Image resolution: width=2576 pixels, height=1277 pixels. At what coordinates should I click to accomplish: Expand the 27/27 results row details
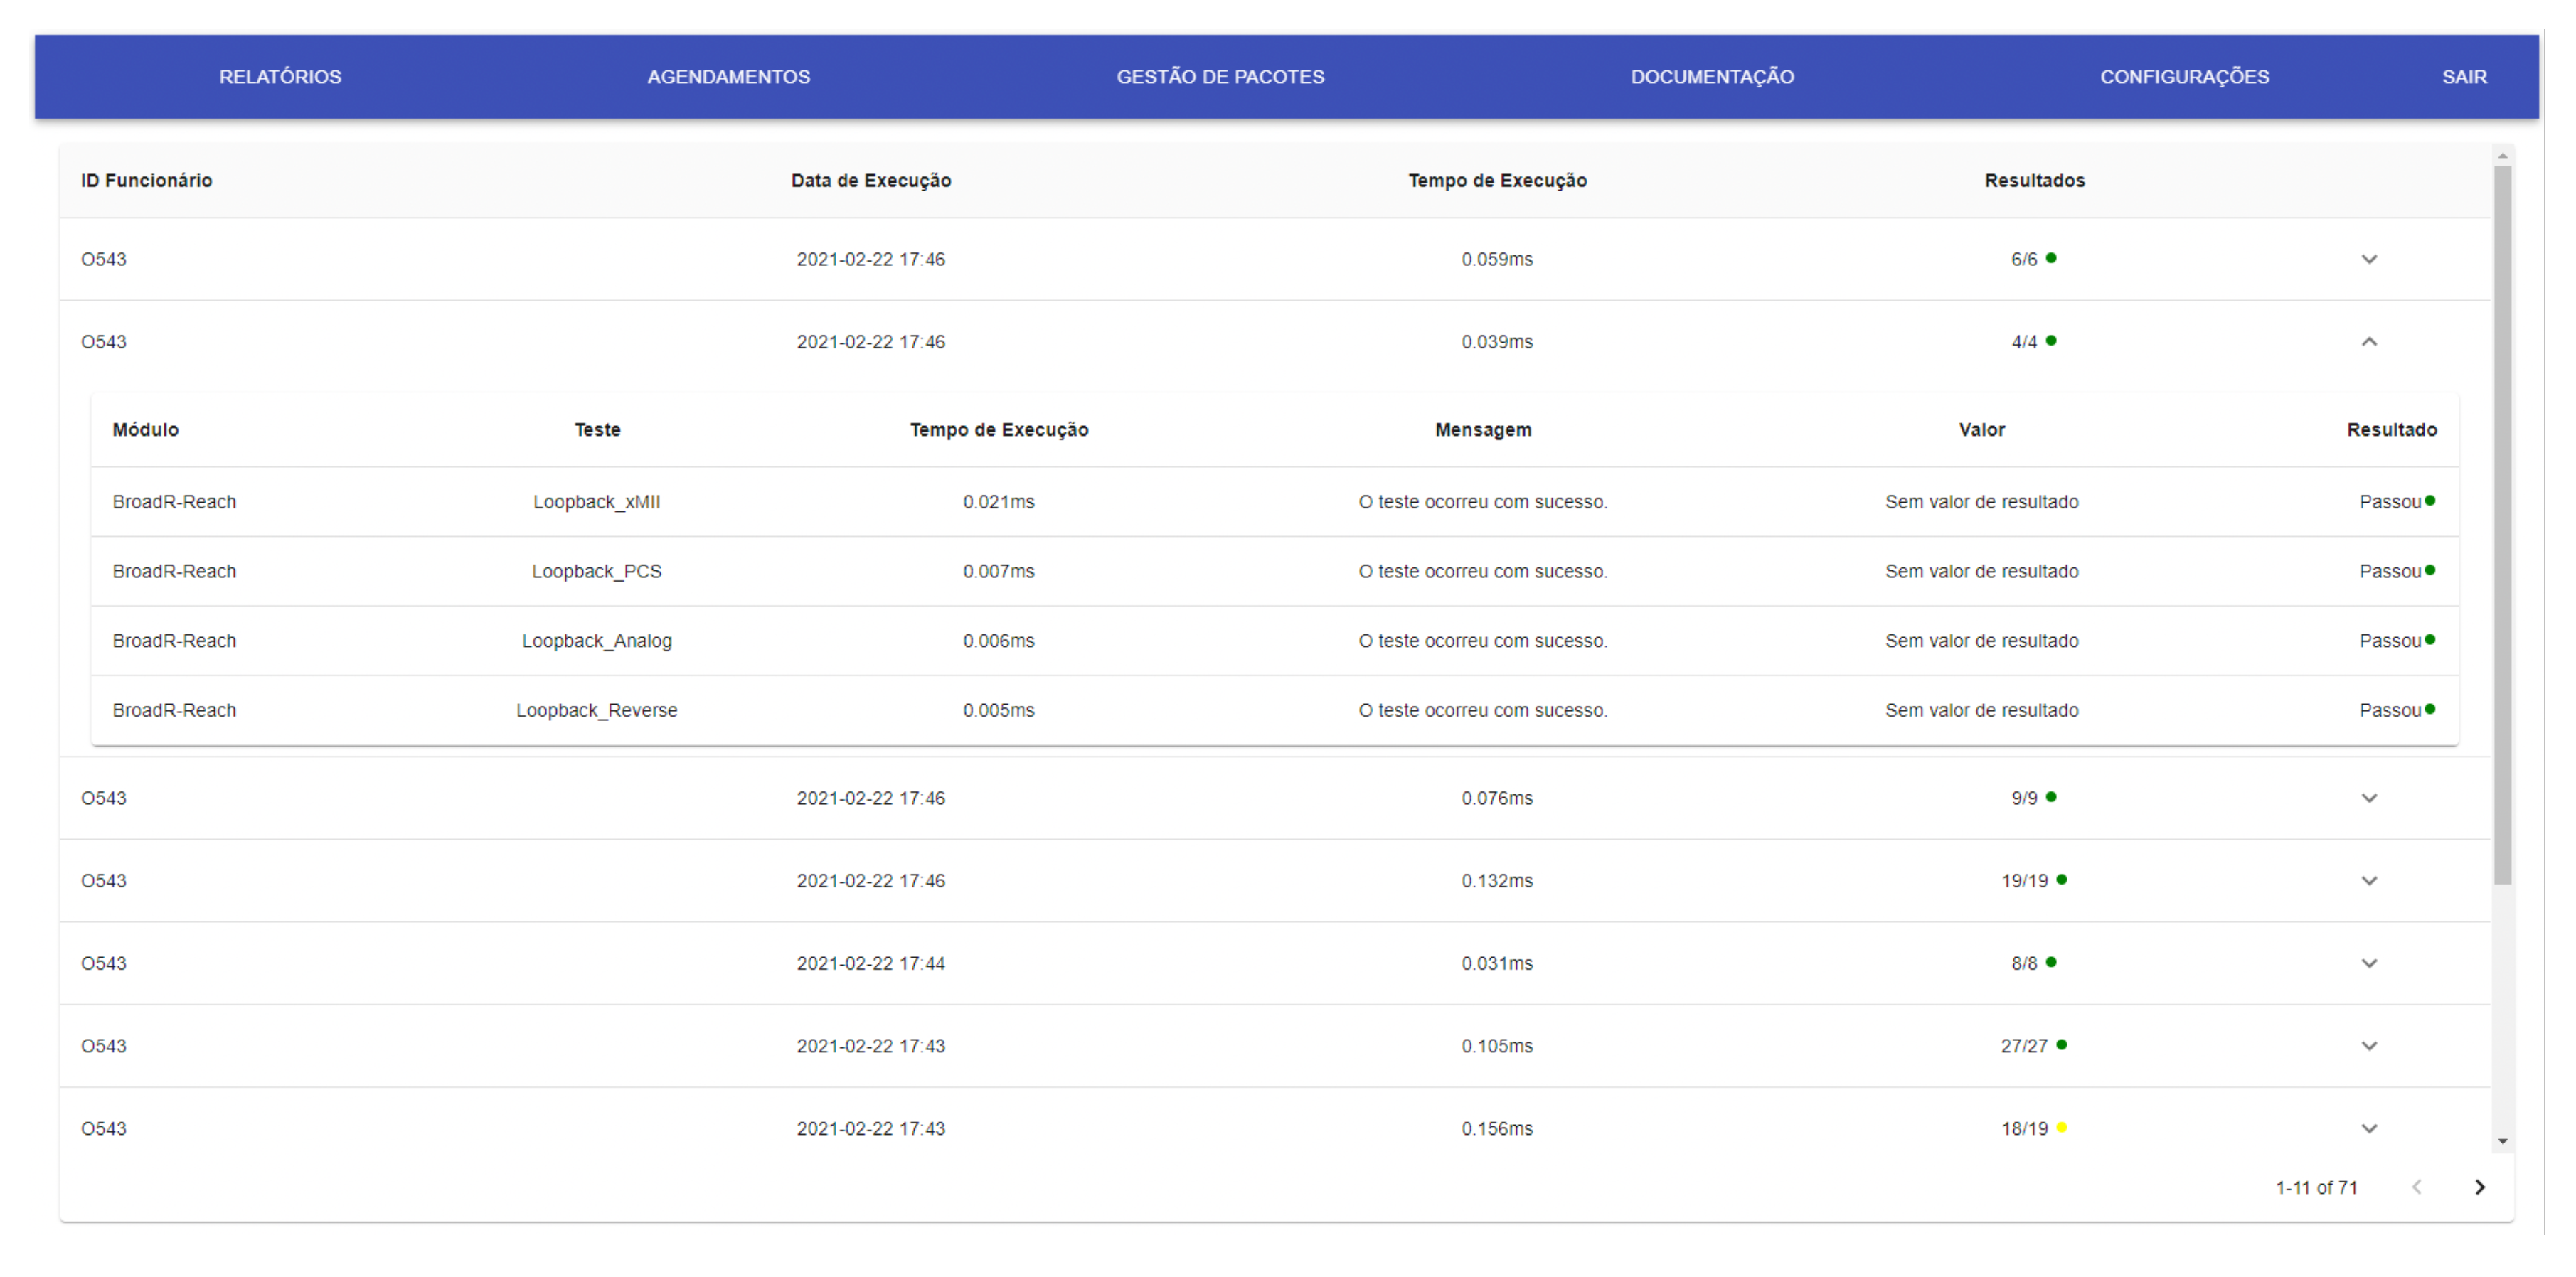[x=2368, y=1046]
